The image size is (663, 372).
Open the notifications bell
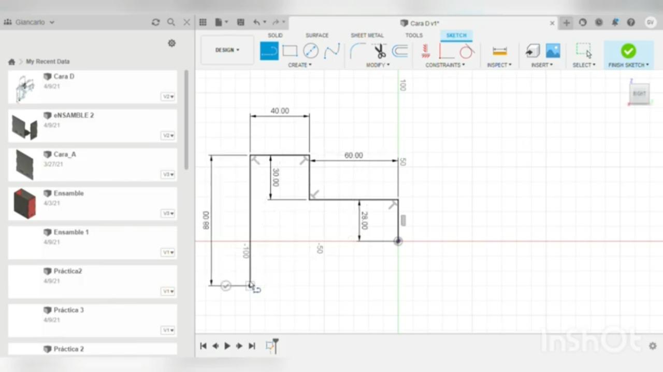click(x=615, y=22)
